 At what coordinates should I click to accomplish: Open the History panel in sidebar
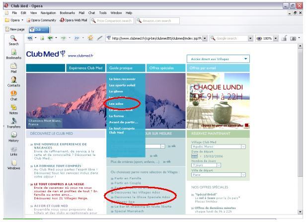[x=13, y=137]
